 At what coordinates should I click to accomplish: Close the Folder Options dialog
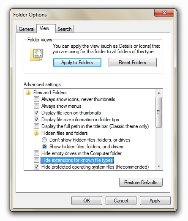point(164,13)
